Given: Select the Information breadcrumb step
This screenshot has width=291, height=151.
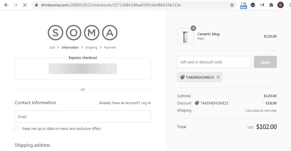Looking at the screenshot, I should [70, 47].
